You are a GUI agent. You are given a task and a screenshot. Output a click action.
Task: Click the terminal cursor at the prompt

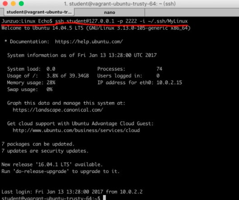(104, 198)
